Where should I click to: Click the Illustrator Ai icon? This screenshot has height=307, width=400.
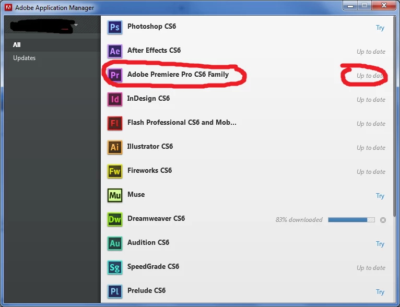(115, 147)
